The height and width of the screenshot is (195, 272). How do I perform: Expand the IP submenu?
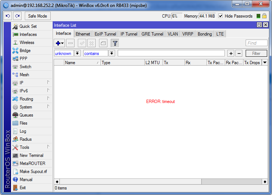32,83
